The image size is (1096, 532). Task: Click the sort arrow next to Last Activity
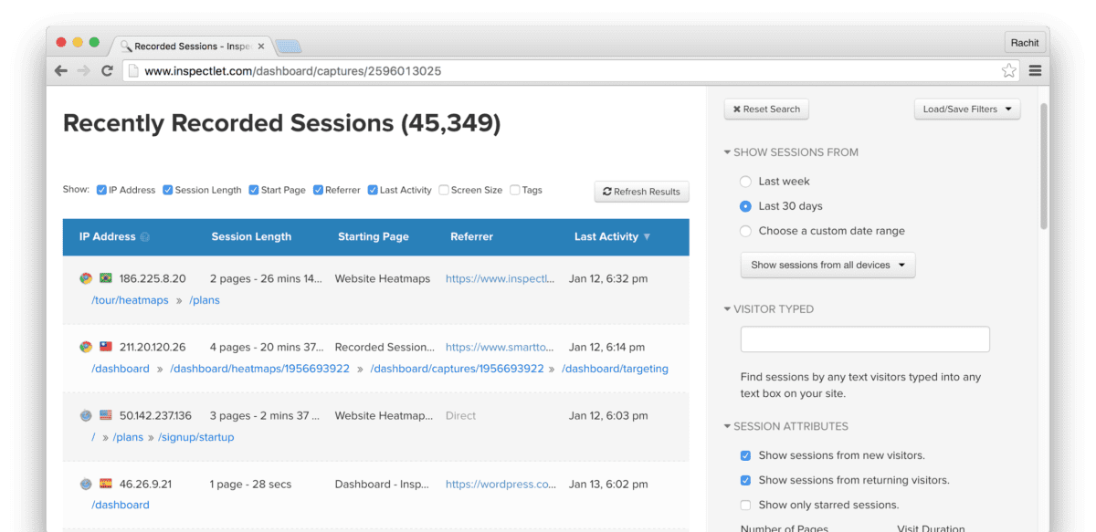click(647, 237)
